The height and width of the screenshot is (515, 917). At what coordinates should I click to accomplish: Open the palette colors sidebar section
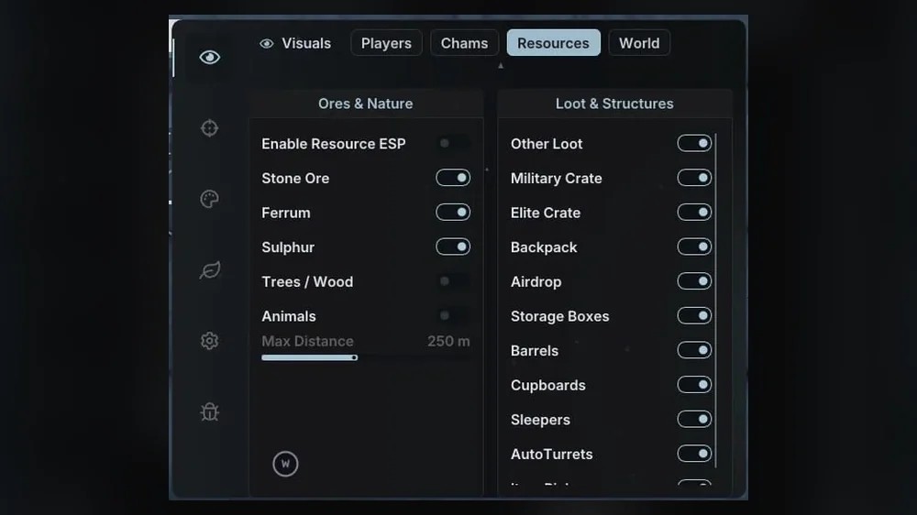209,199
